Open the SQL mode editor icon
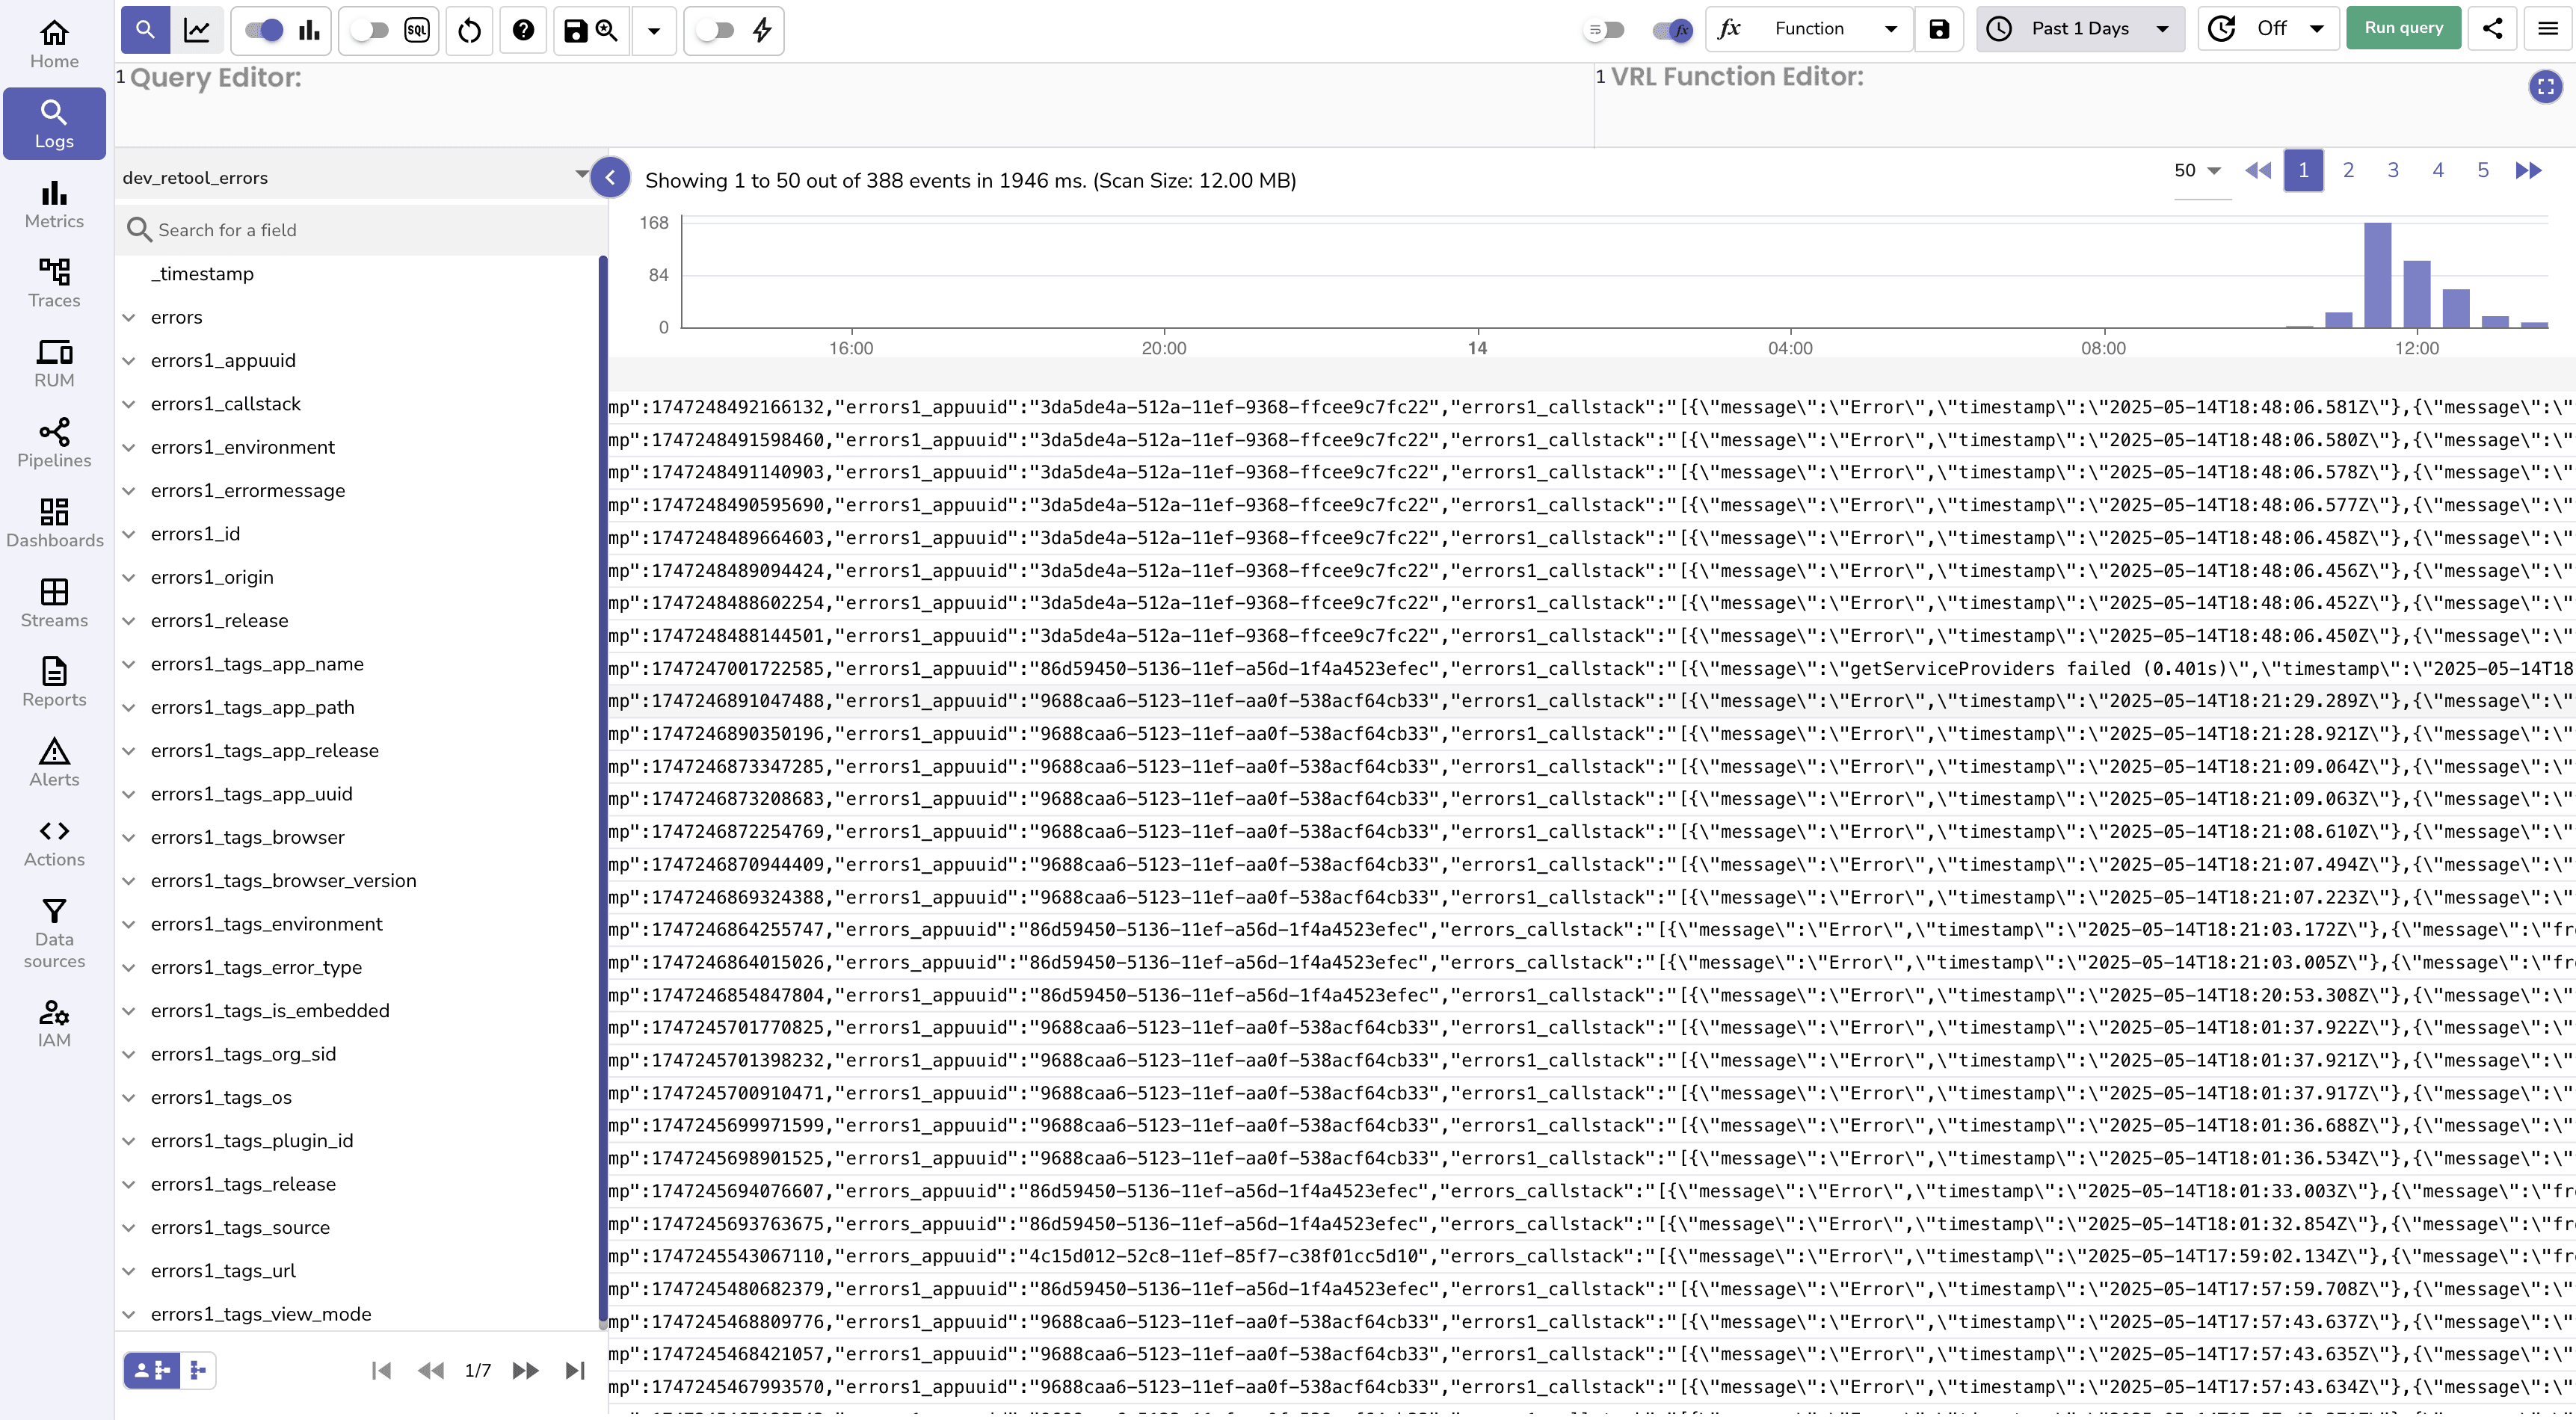 416,30
